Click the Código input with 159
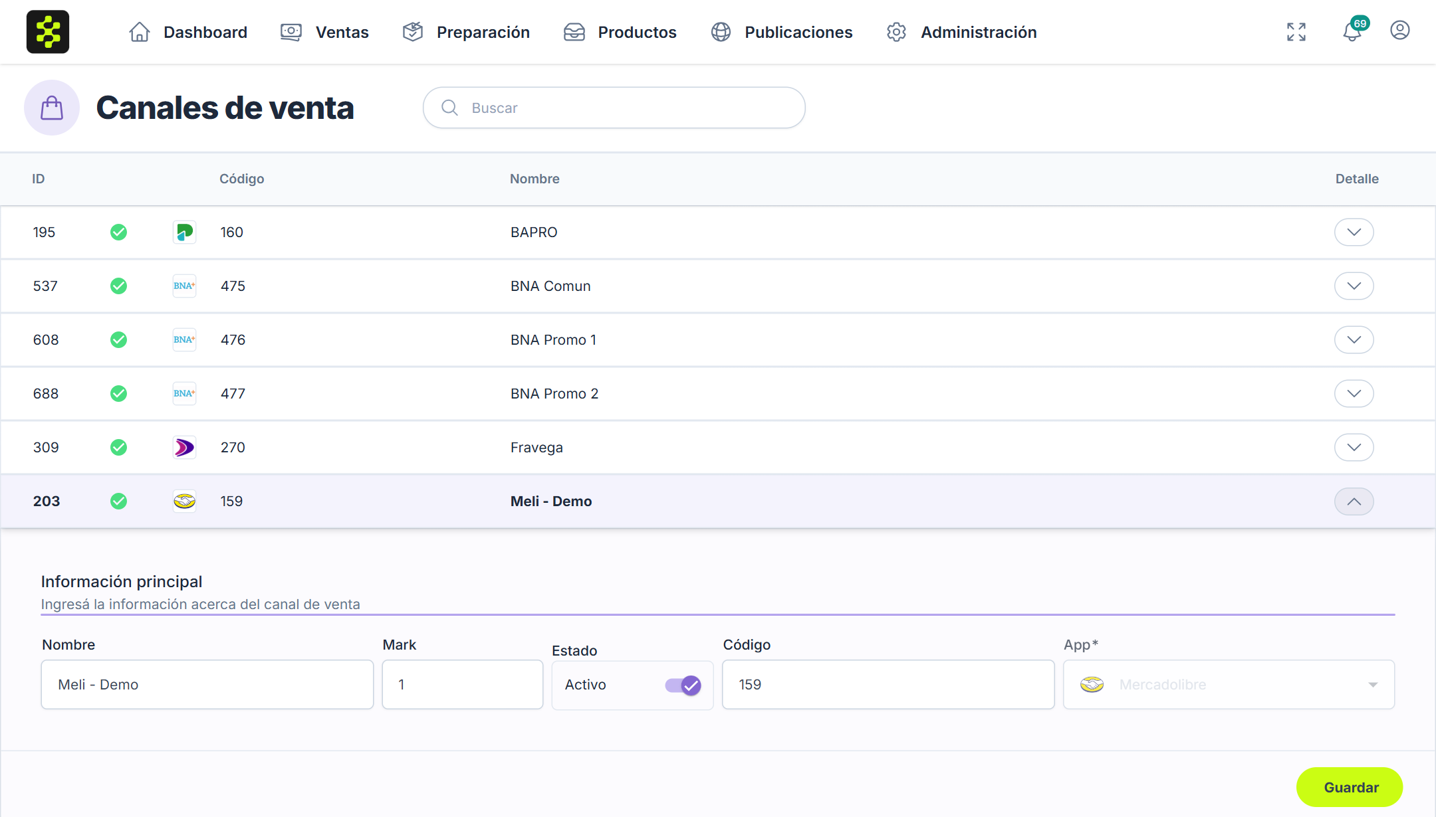1436x817 pixels. [888, 684]
